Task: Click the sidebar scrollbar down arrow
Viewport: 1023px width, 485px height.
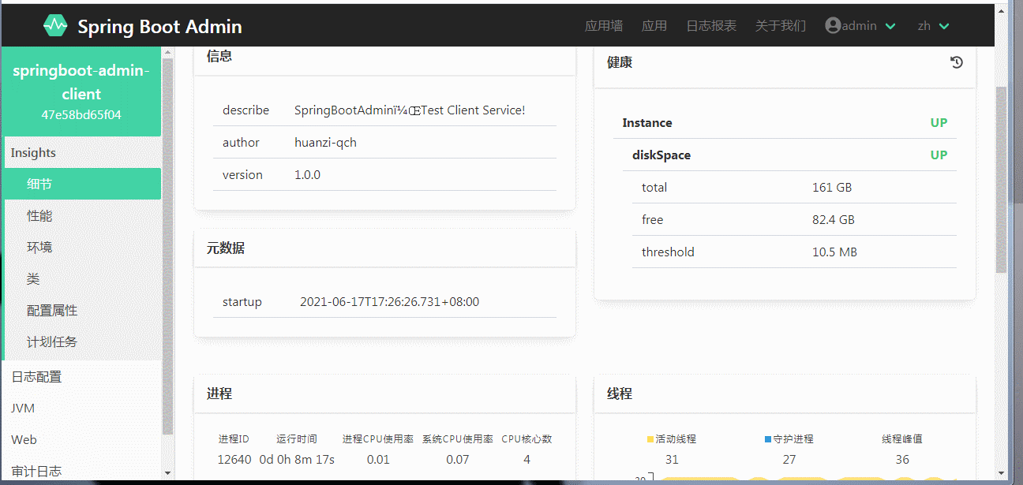Action: point(167,473)
